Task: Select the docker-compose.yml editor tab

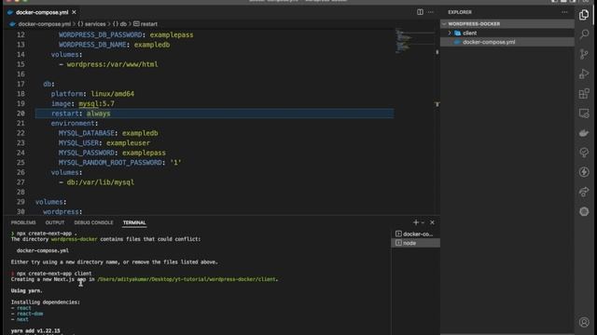Action: tap(42, 12)
